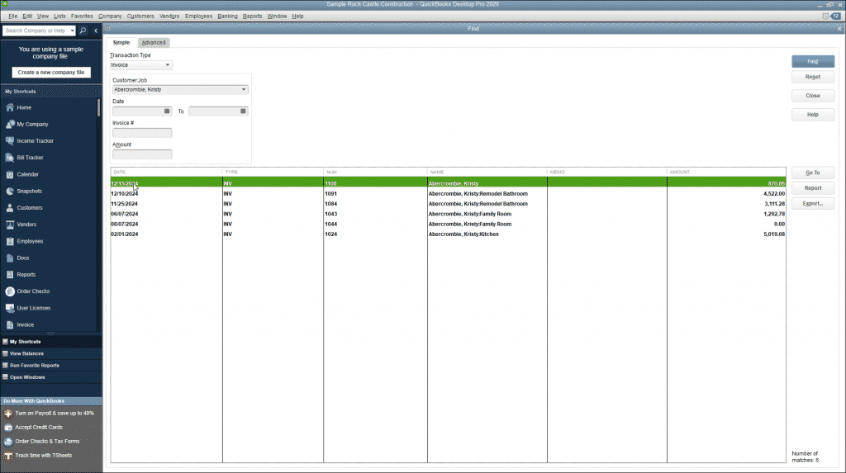Click the Find button
The image size is (846, 473).
tap(813, 61)
